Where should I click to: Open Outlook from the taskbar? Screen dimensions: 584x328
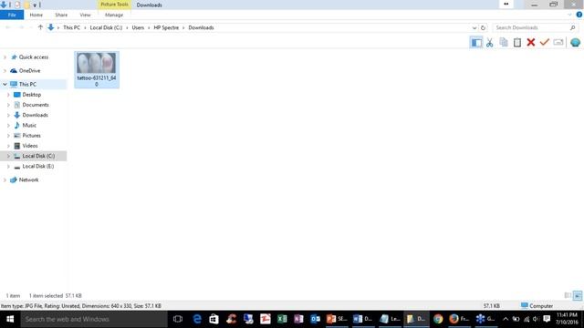[315, 319]
